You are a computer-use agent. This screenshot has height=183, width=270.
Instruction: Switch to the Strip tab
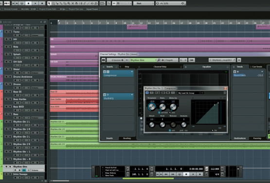pos(127,67)
